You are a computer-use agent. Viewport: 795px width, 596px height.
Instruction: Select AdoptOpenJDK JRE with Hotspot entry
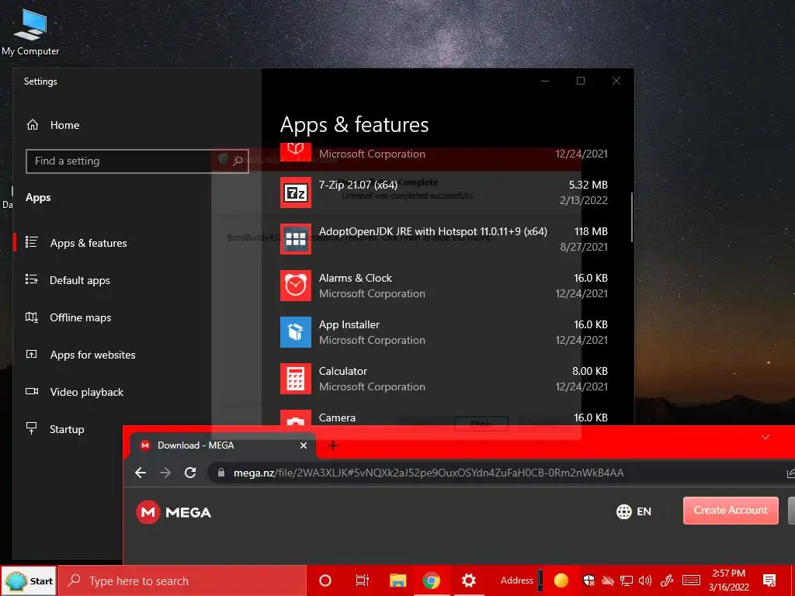point(444,239)
